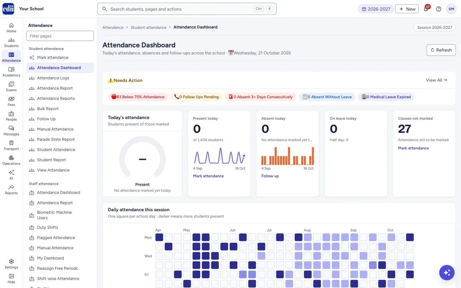
Task: Open the floating AI sparkle assistant button
Action: tap(447, 273)
